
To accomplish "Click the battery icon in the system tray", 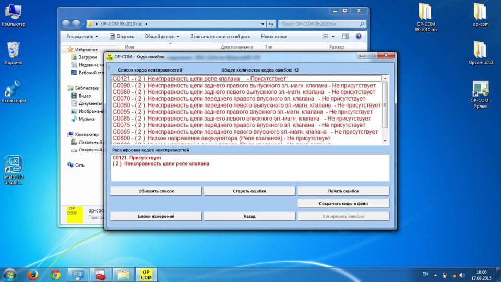I will point(445,275).
